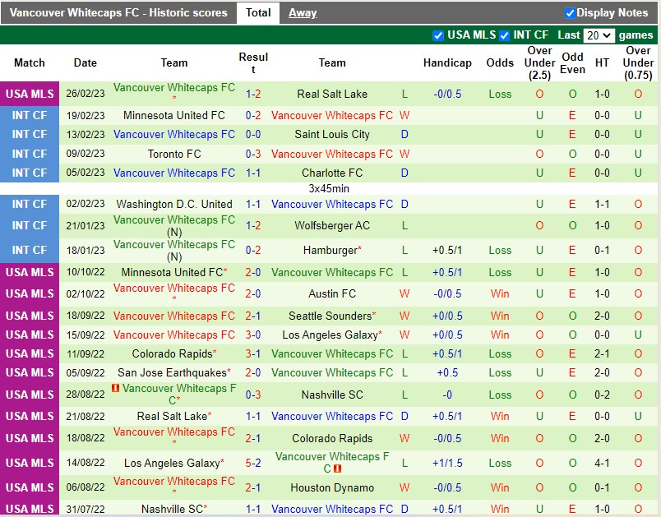Click the Seattle Sounders link
Viewport: 661px width, 517px height.
coord(330,316)
